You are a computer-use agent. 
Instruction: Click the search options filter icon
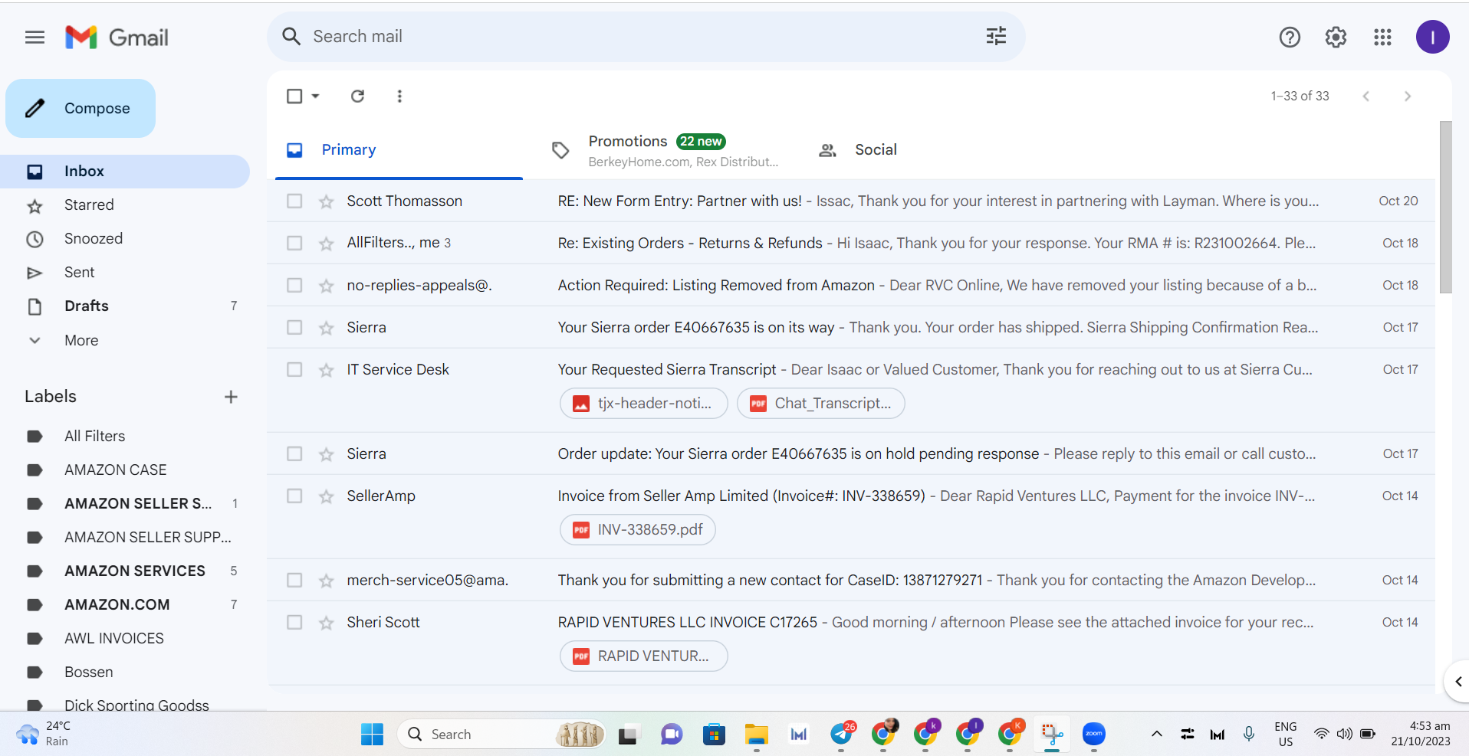996,36
